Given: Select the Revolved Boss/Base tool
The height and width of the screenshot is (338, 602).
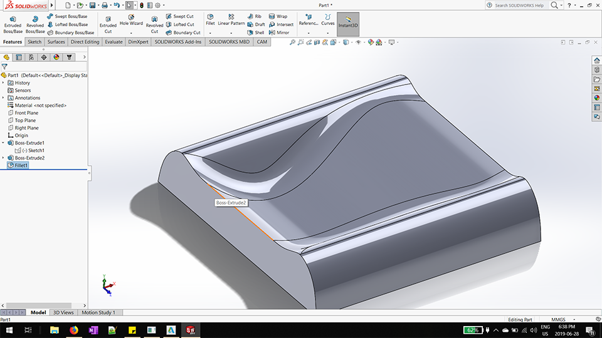Looking at the screenshot, I should tap(35, 24).
